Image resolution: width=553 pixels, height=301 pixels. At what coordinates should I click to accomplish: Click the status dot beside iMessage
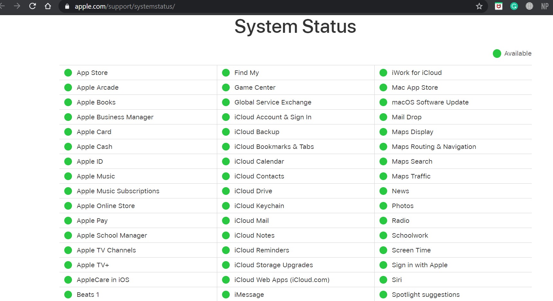tap(226, 295)
